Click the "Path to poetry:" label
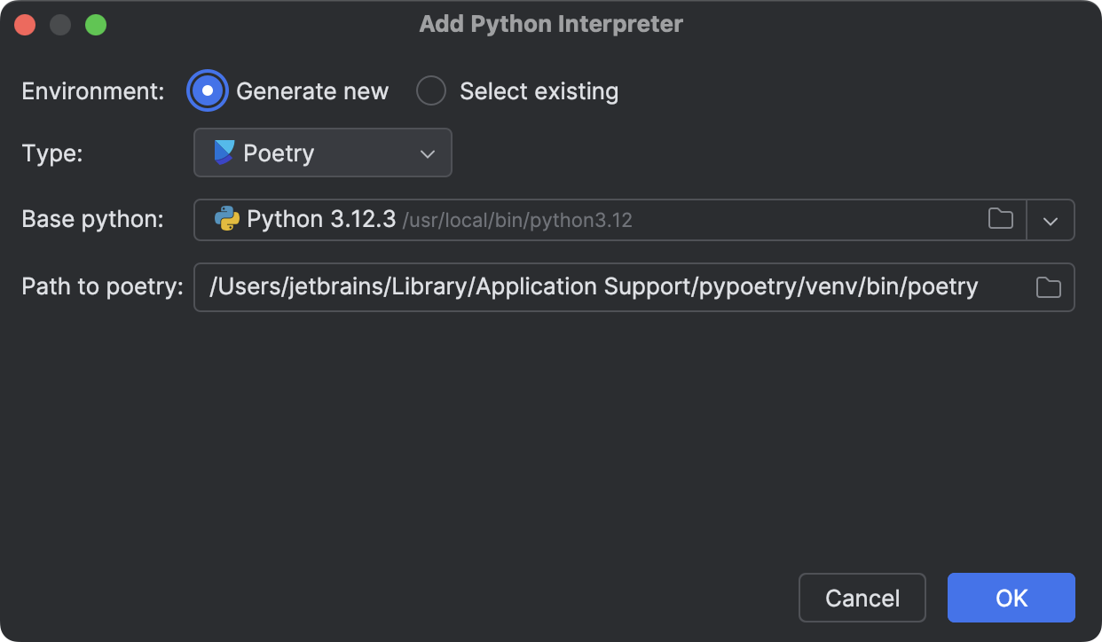The height and width of the screenshot is (642, 1102). 102,287
